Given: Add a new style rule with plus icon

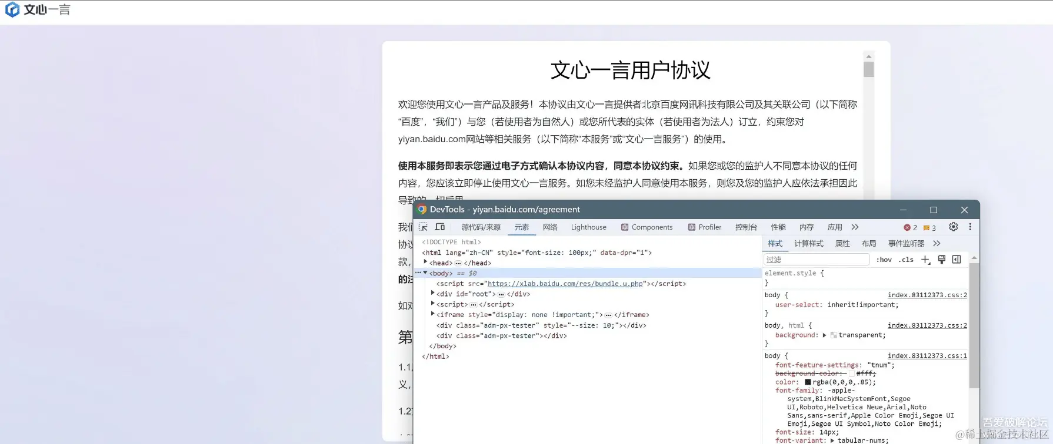Looking at the screenshot, I should click(925, 260).
